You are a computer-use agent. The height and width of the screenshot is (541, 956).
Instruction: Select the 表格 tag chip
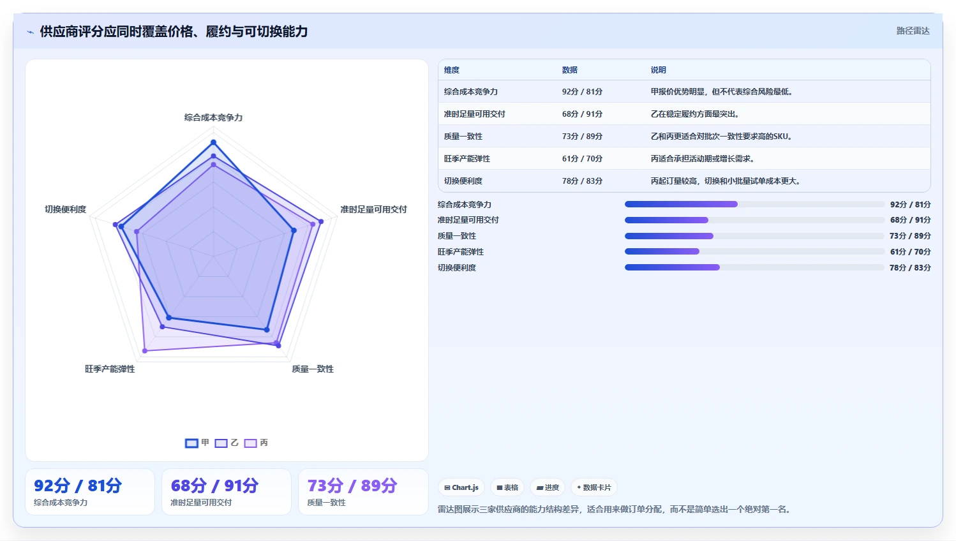[x=507, y=487]
